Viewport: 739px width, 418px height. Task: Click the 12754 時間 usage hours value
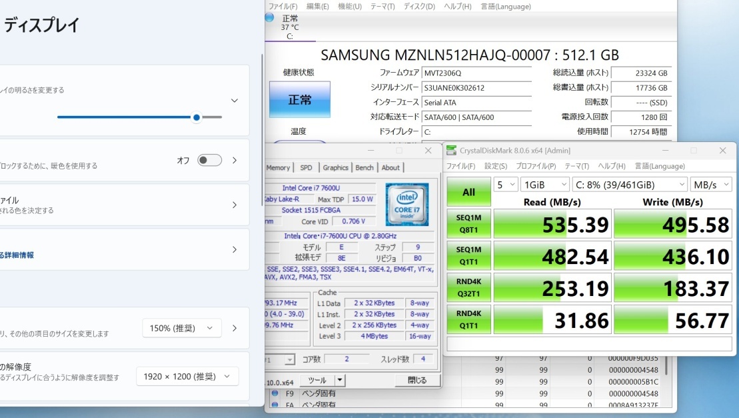coord(640,132)
